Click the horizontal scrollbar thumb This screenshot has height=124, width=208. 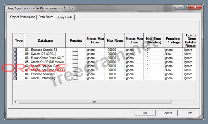tap(95, 102)
